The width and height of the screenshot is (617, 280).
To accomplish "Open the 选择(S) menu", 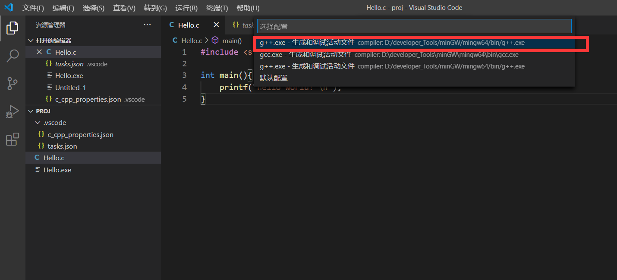I will point(94,8).
